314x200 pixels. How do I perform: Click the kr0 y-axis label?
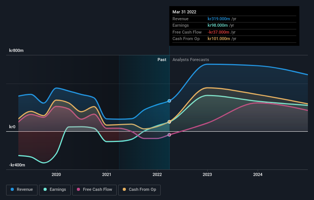12,127
